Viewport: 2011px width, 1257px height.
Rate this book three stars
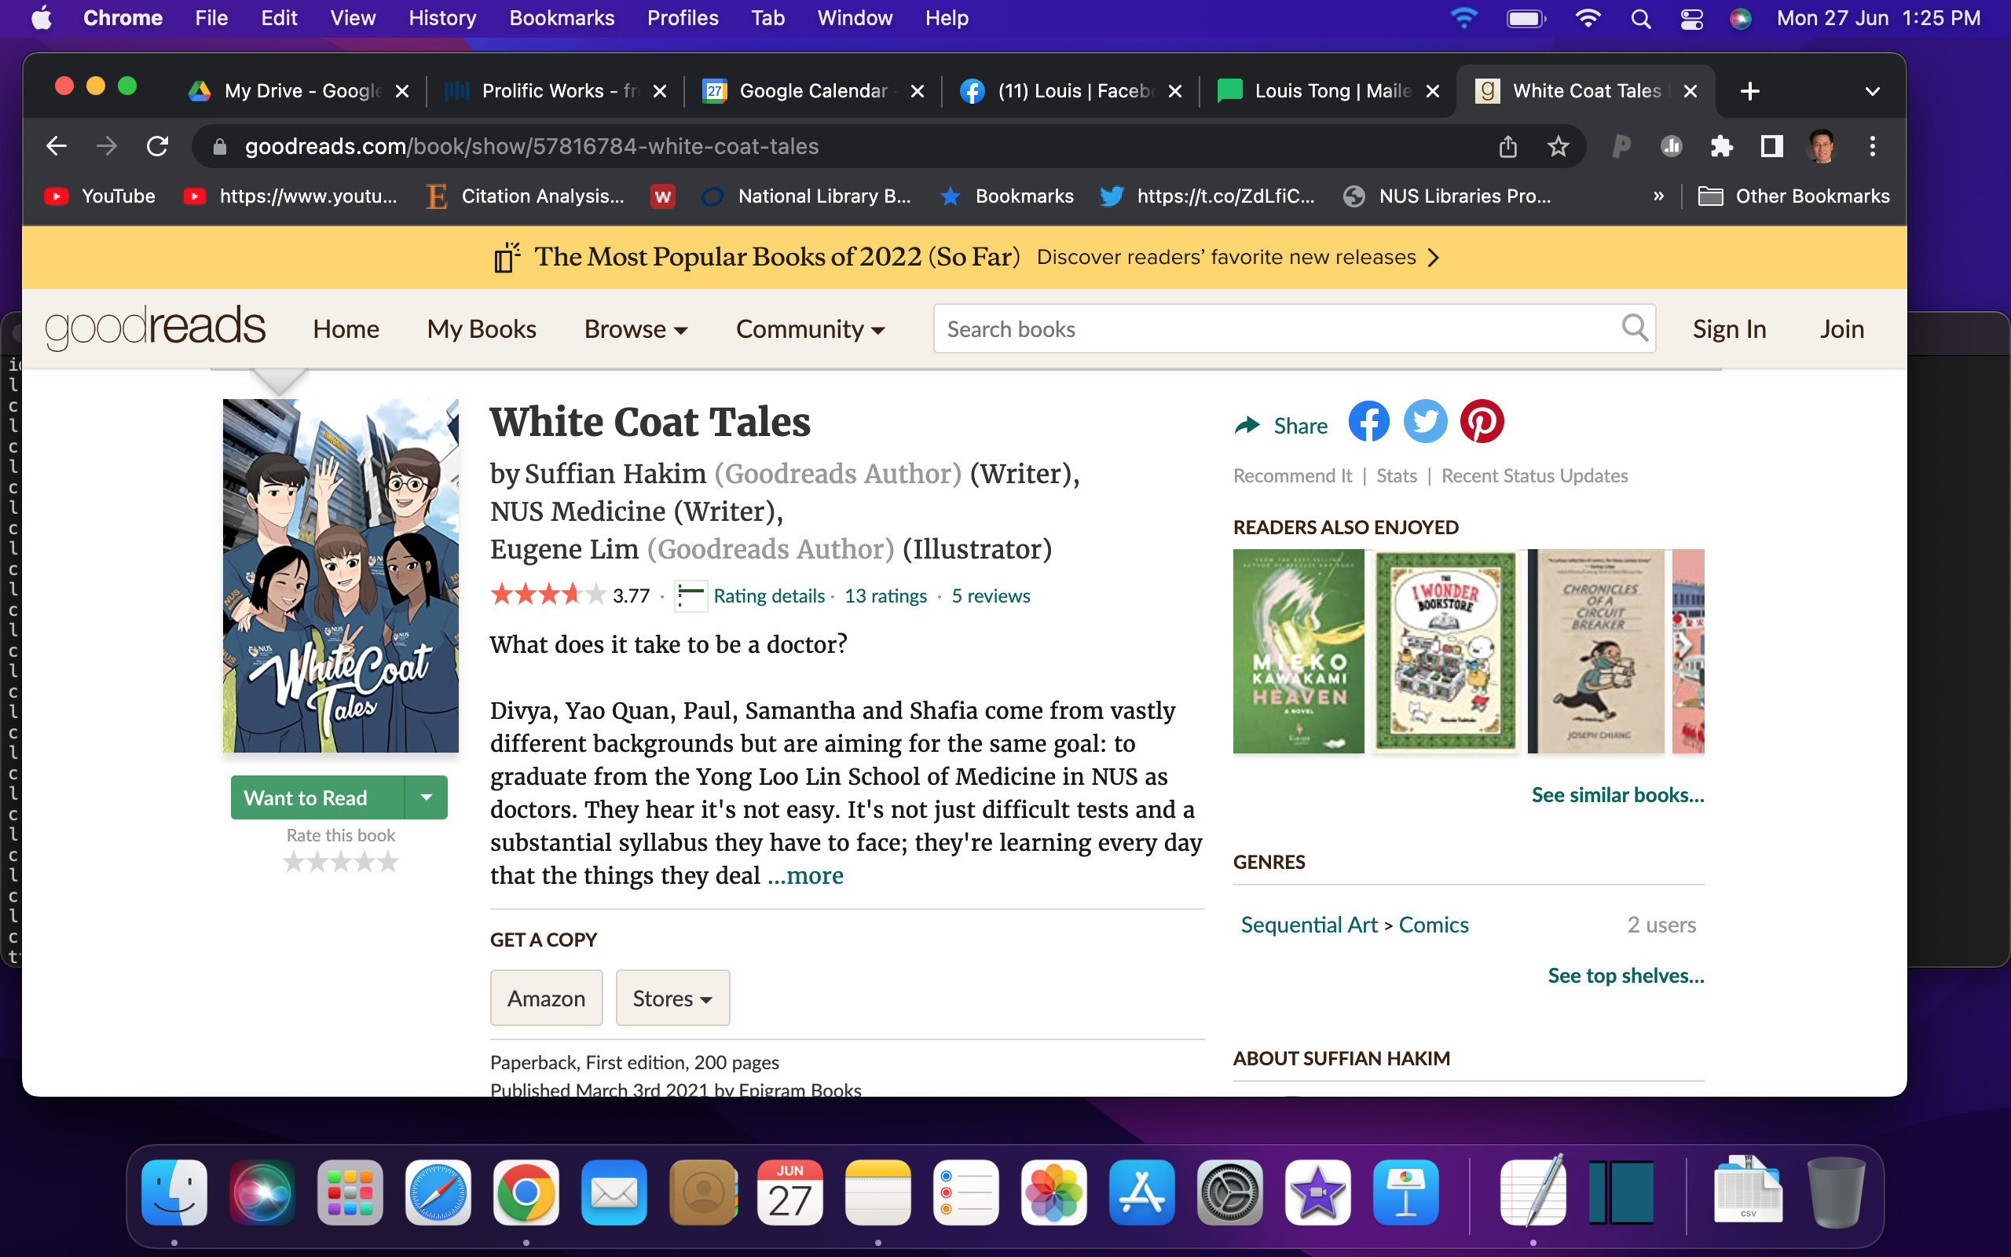[341, 862]
